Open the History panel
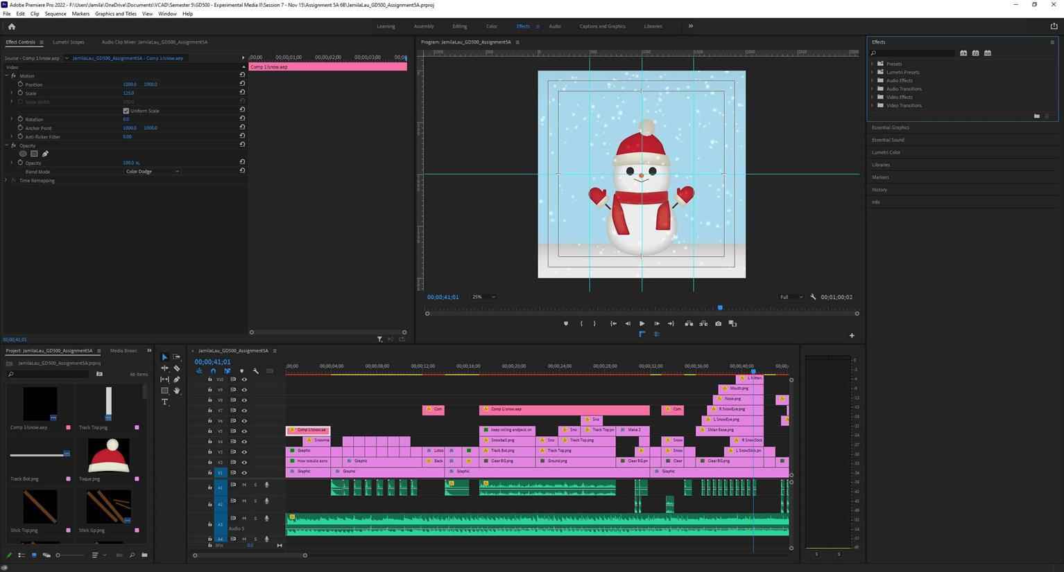 click(879, 190)
